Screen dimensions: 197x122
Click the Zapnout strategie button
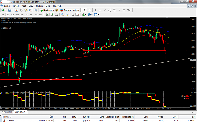pyautogui.click(x=70, y=10)
